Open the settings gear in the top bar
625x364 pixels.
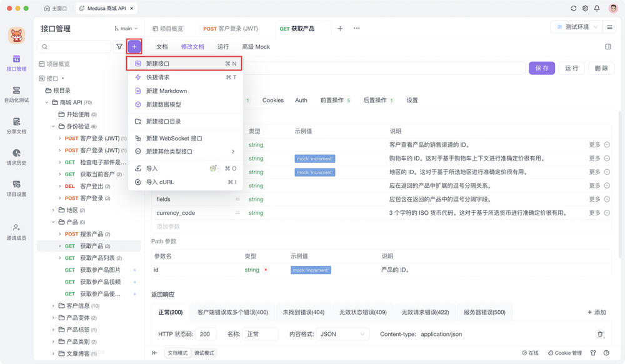(586, 8)
